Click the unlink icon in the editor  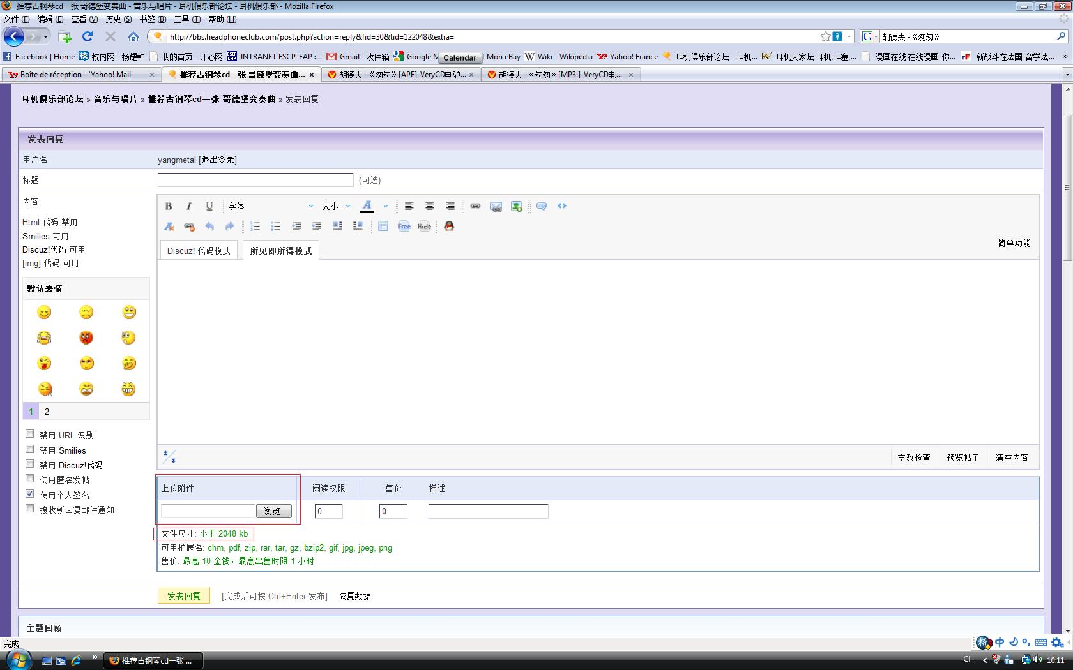click(x=189, y=227)
